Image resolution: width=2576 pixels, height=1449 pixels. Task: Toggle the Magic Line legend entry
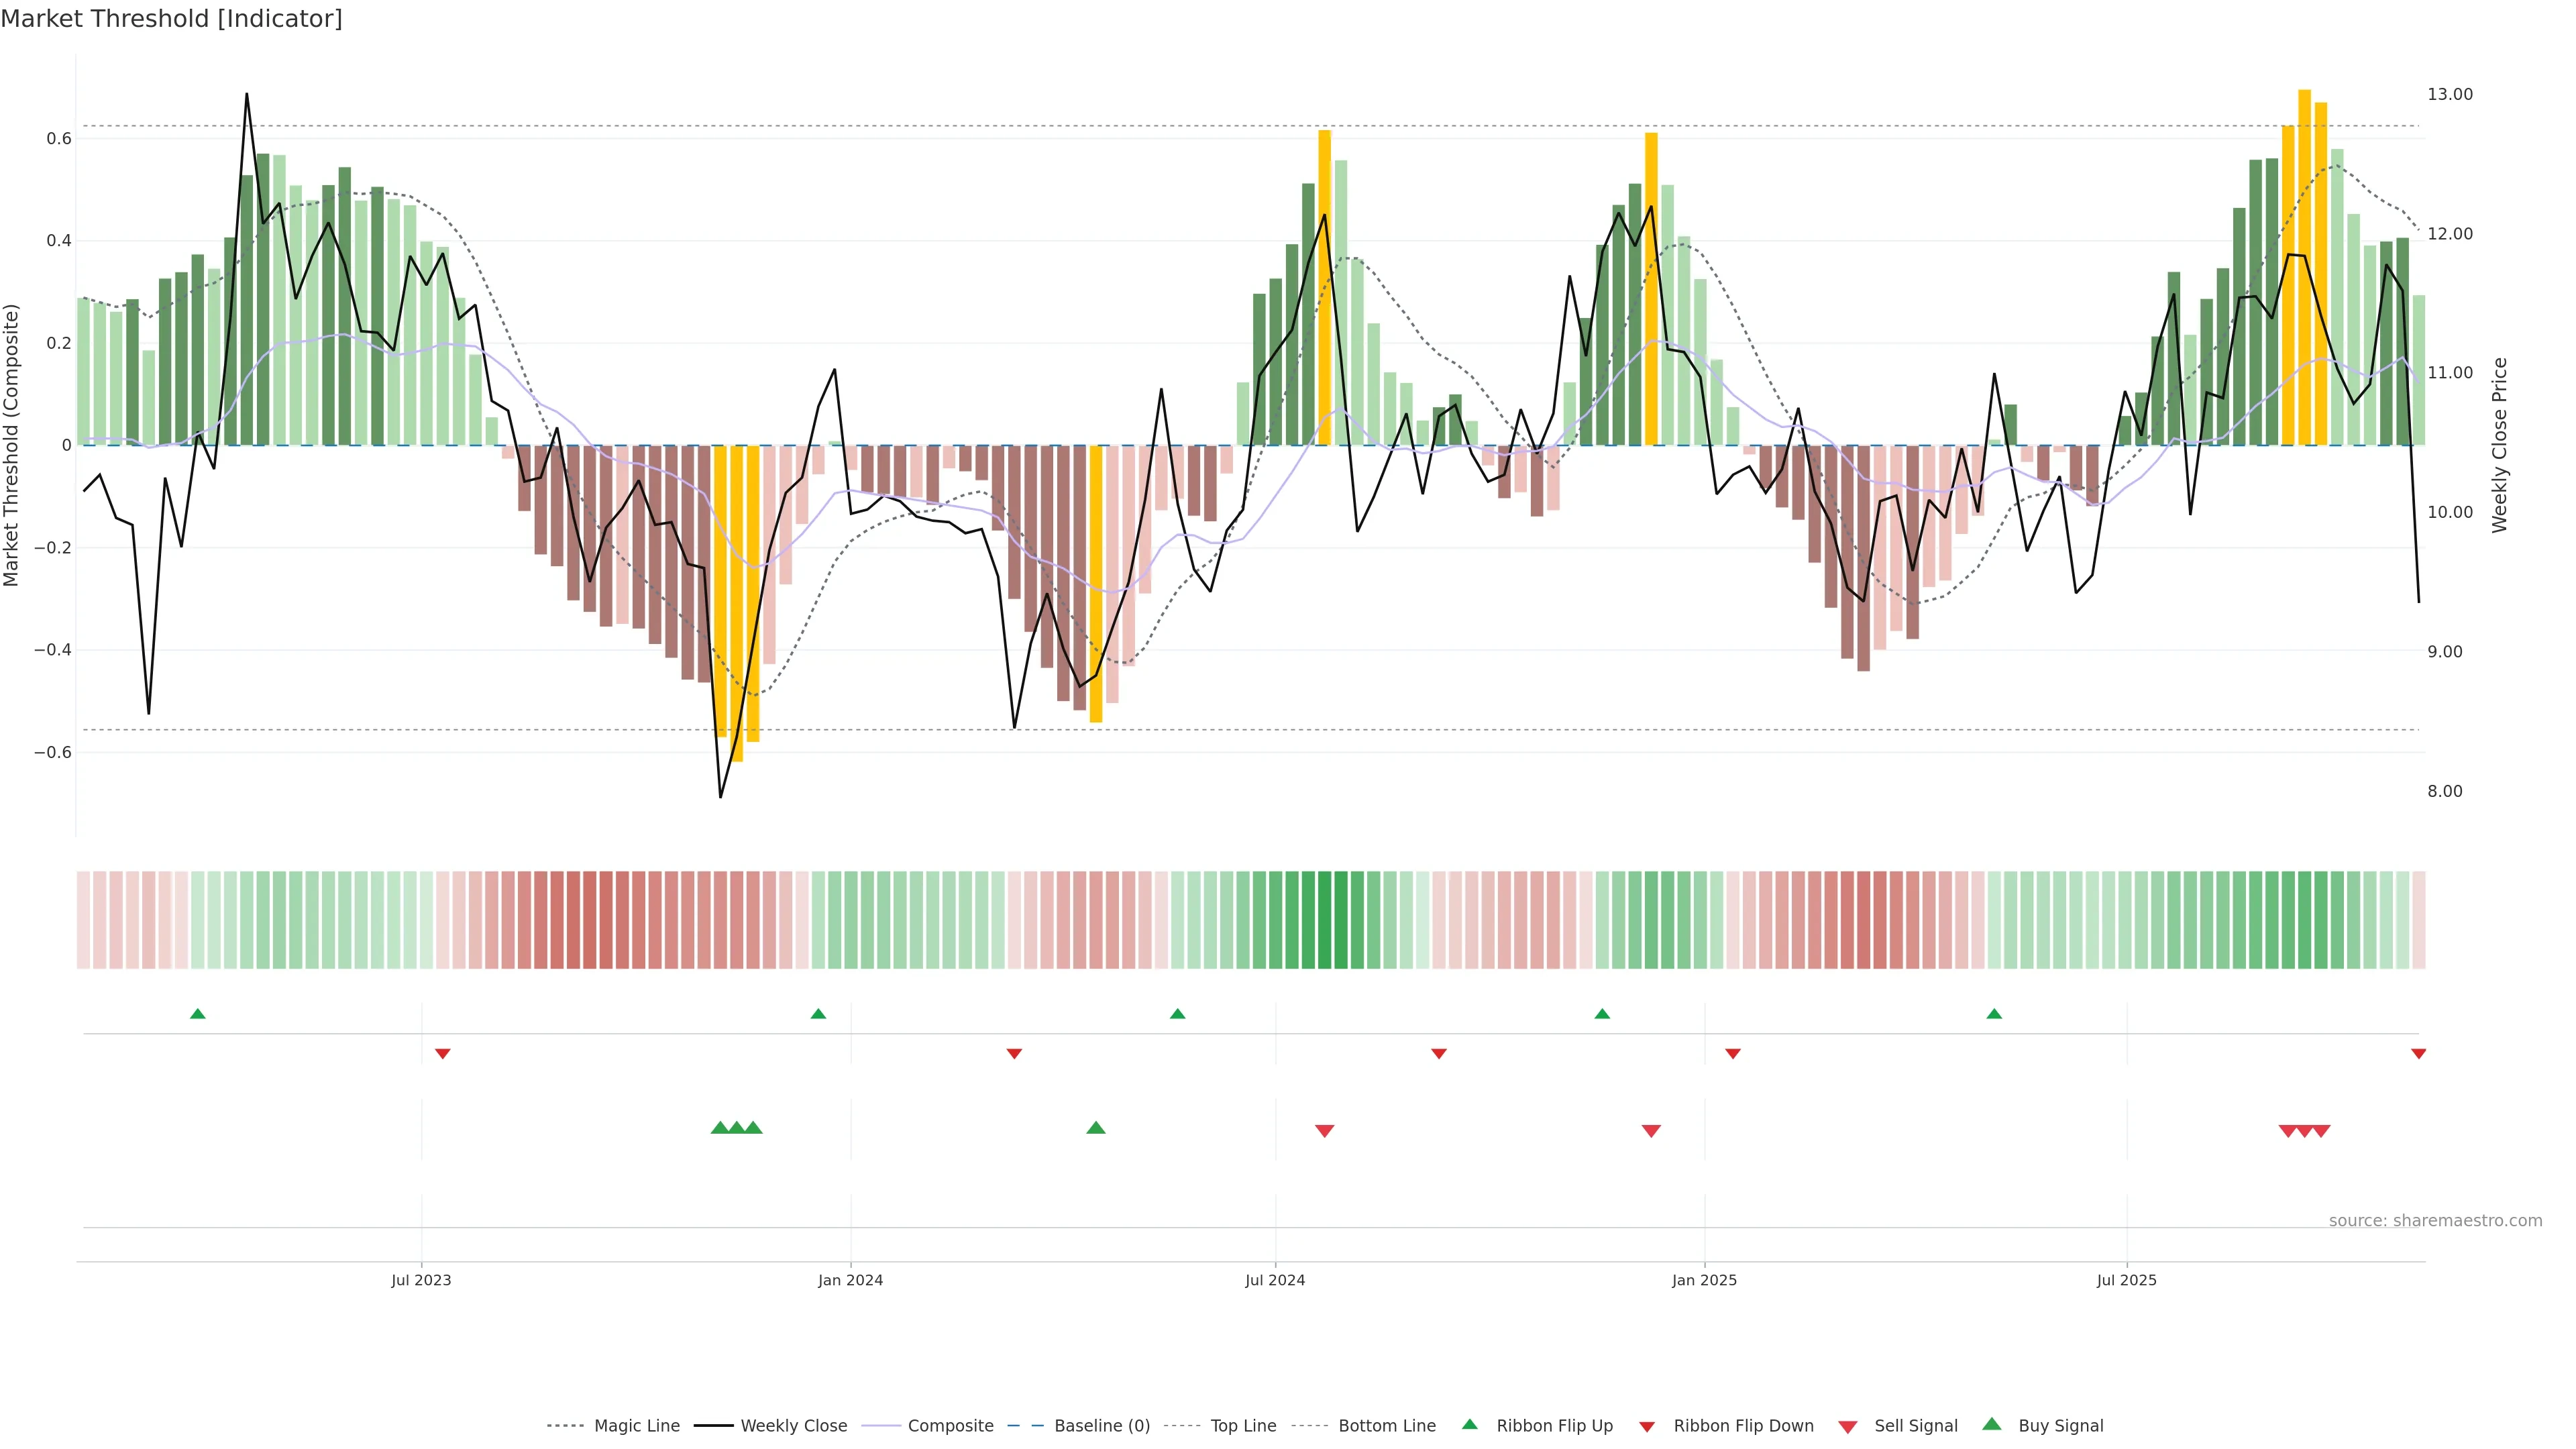[x=636, y=1426]
